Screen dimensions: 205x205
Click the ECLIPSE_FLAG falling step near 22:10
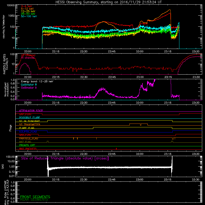47,131
